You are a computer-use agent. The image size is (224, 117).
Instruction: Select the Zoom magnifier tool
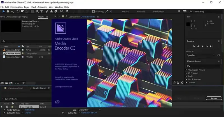pos(12,11)
